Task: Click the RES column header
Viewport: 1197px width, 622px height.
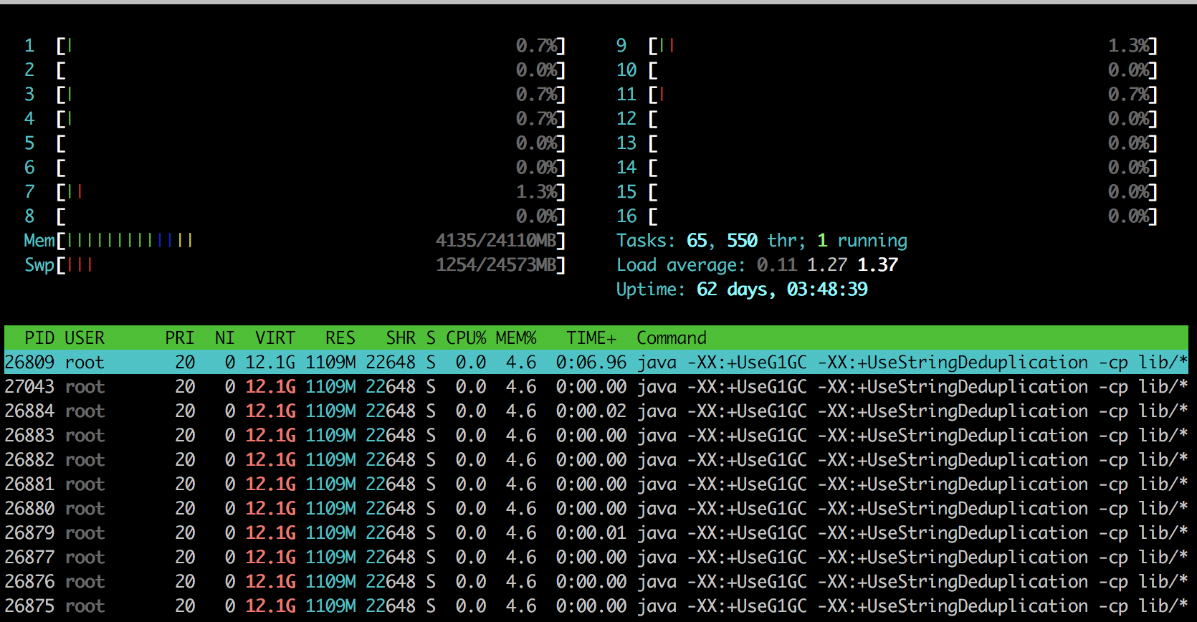Action: coord(340,338)
